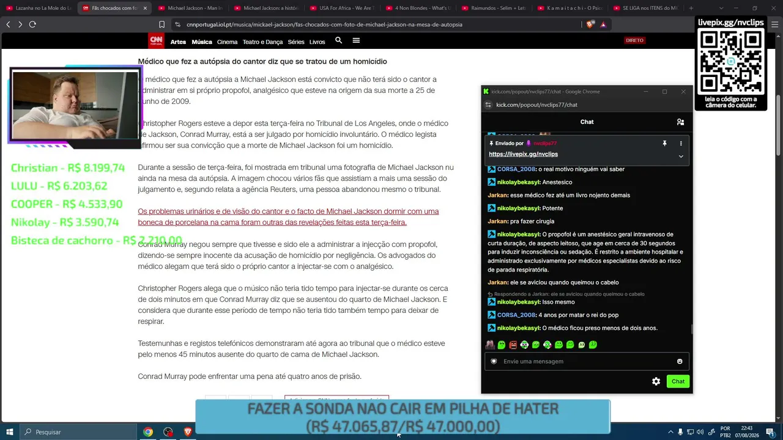783x440 pixels.
Task: Bookmark this page with the bookmark icon
Action: tap(161, 24)
